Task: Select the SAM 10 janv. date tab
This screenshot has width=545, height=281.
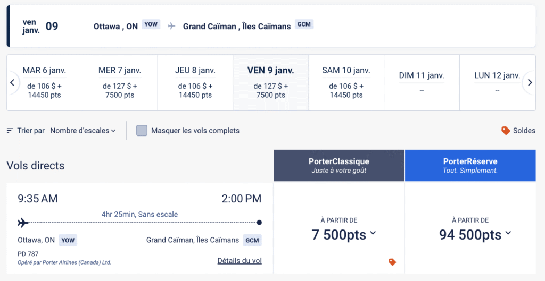Action: pos(346,82)
